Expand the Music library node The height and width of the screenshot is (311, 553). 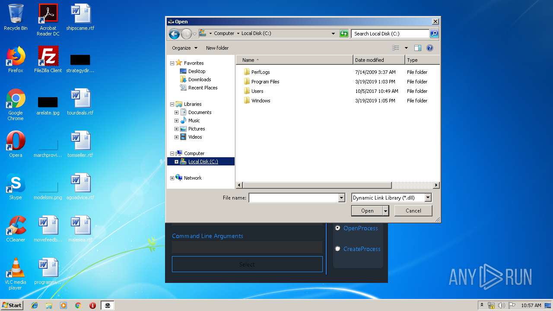pos(176,121)
